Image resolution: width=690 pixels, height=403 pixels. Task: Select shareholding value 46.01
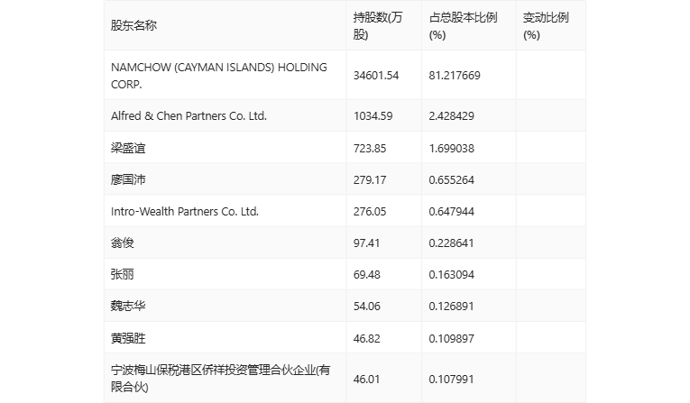pyautogui.click(x=366, y=380)
